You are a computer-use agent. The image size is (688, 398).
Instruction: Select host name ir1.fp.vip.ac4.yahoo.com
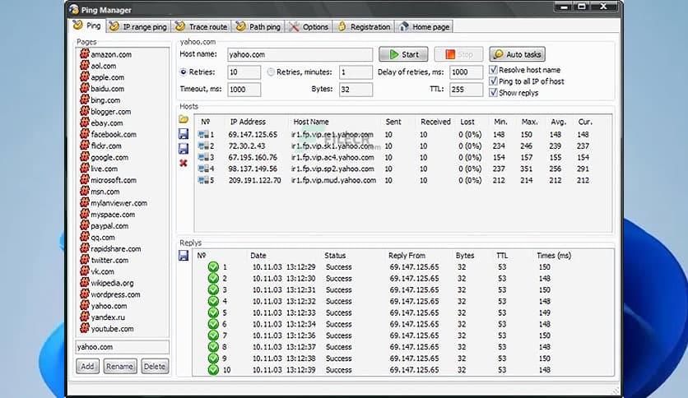[x=332, y=157]
